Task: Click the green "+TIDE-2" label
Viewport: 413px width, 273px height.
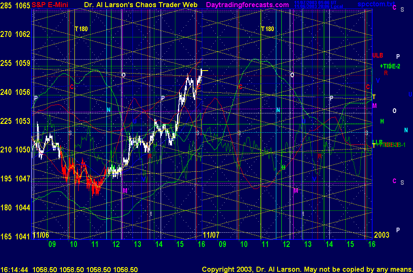Action: tap(390, 66)
